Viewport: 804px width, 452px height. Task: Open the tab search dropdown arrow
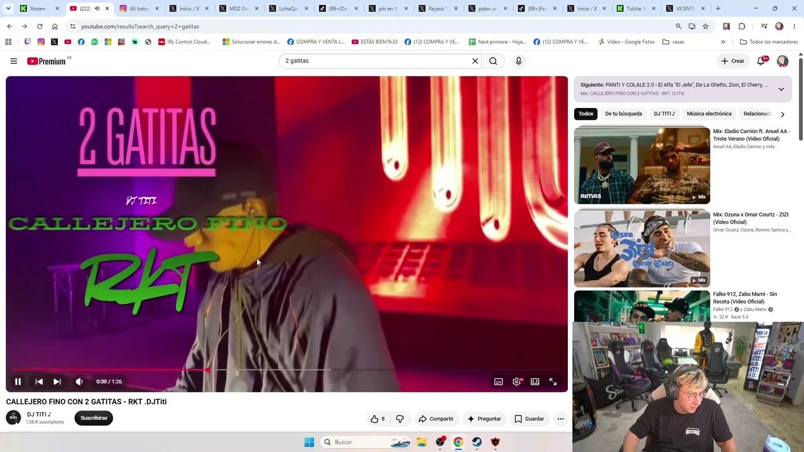pyautogui.click(x=8, y=9)
